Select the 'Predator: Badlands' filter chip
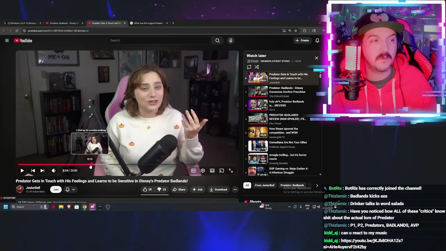 click(292, 185)
